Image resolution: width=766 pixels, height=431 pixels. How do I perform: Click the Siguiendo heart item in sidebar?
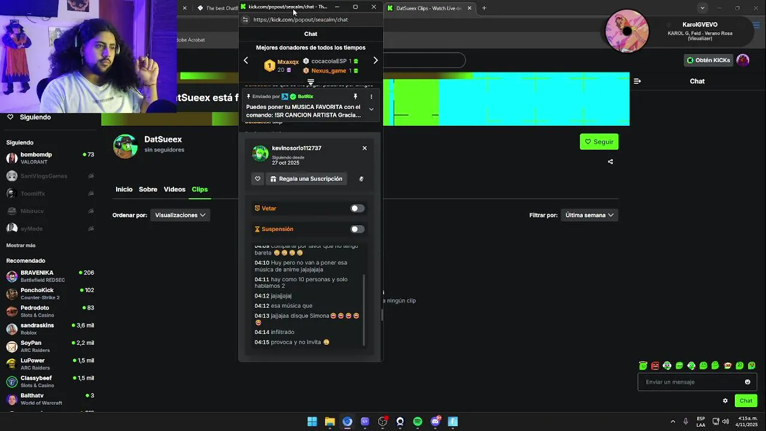[x=29, y=117]
